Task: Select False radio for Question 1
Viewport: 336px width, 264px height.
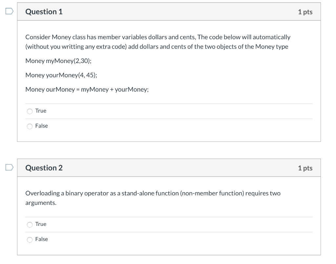Action: 30,126
